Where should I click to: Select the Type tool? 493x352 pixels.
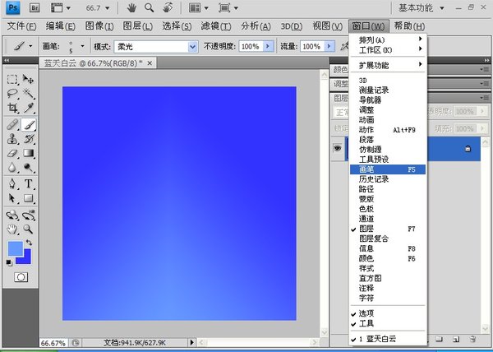pyautogui.click(x=28, y=183)
